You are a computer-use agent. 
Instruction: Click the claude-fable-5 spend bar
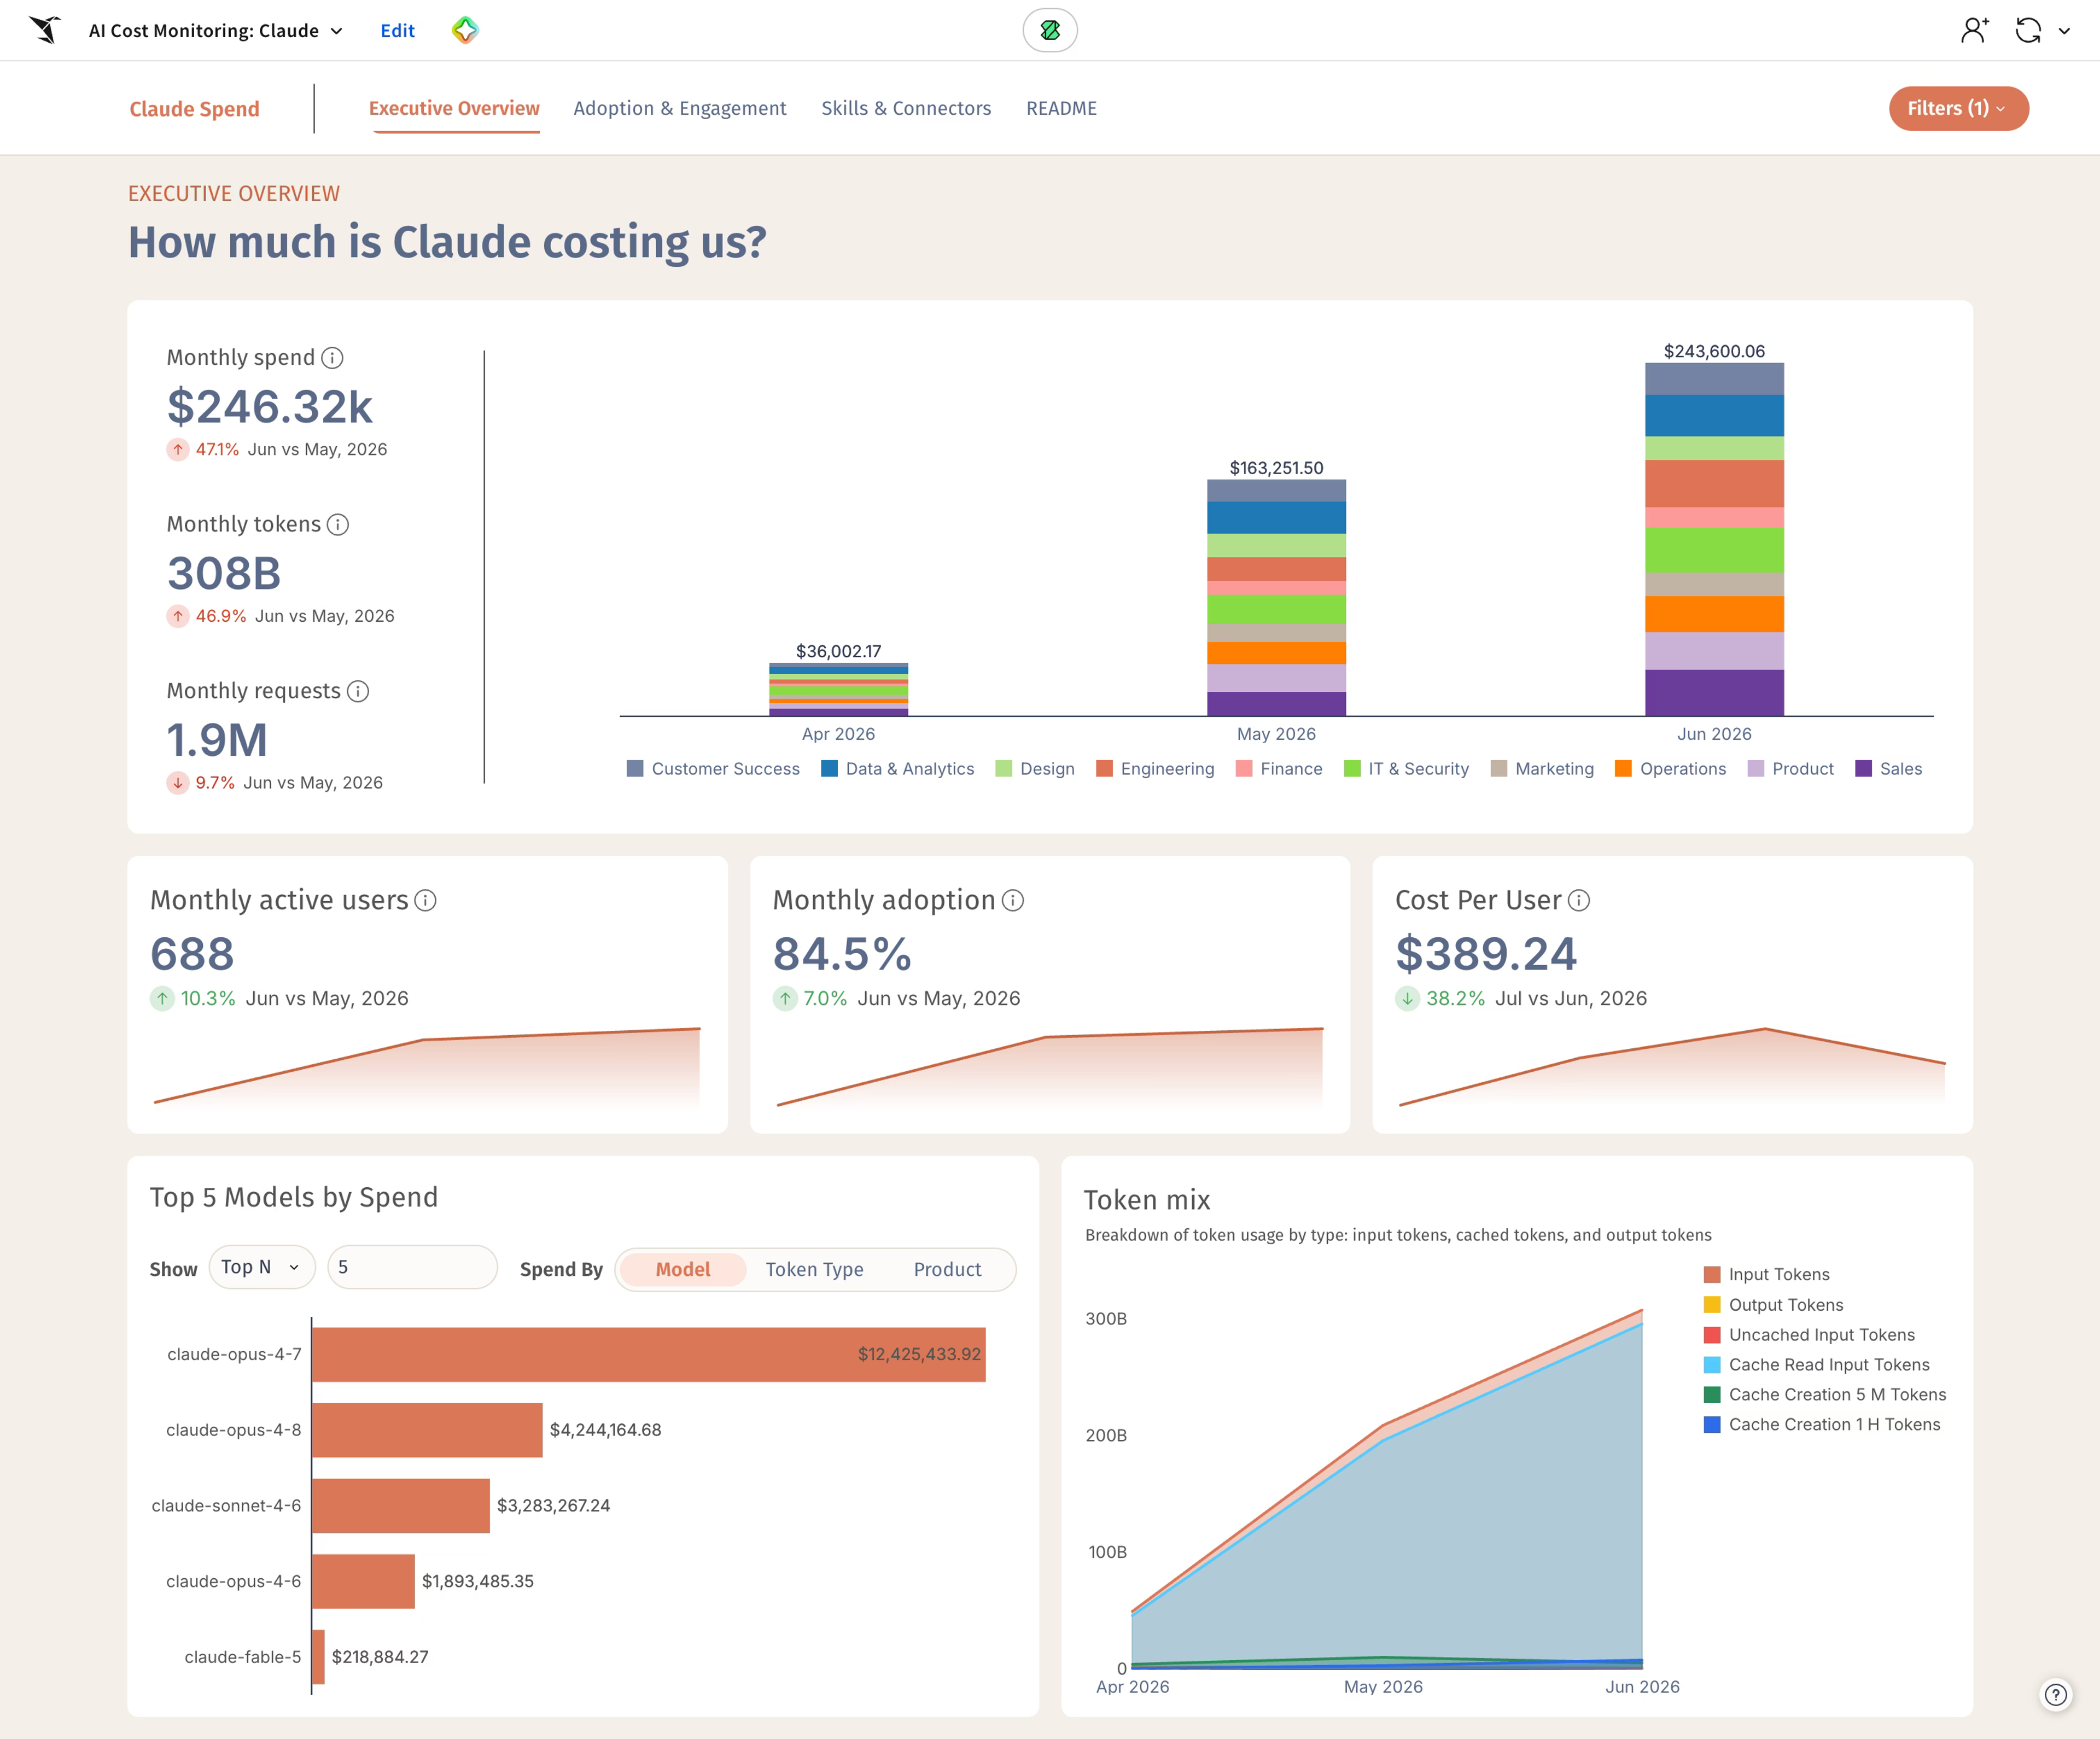(319, 1657)
